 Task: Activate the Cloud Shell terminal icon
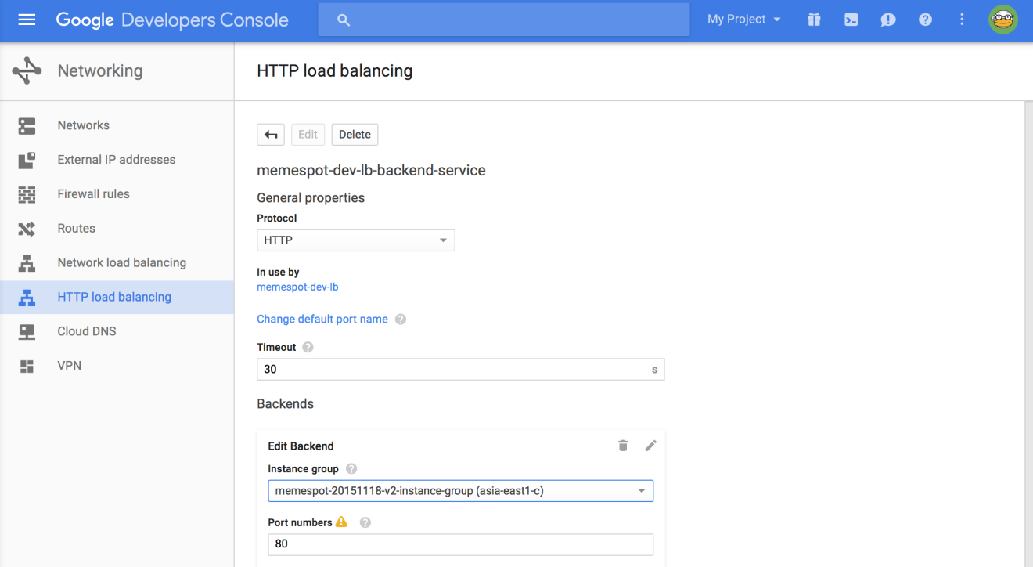tap(851, 19)
